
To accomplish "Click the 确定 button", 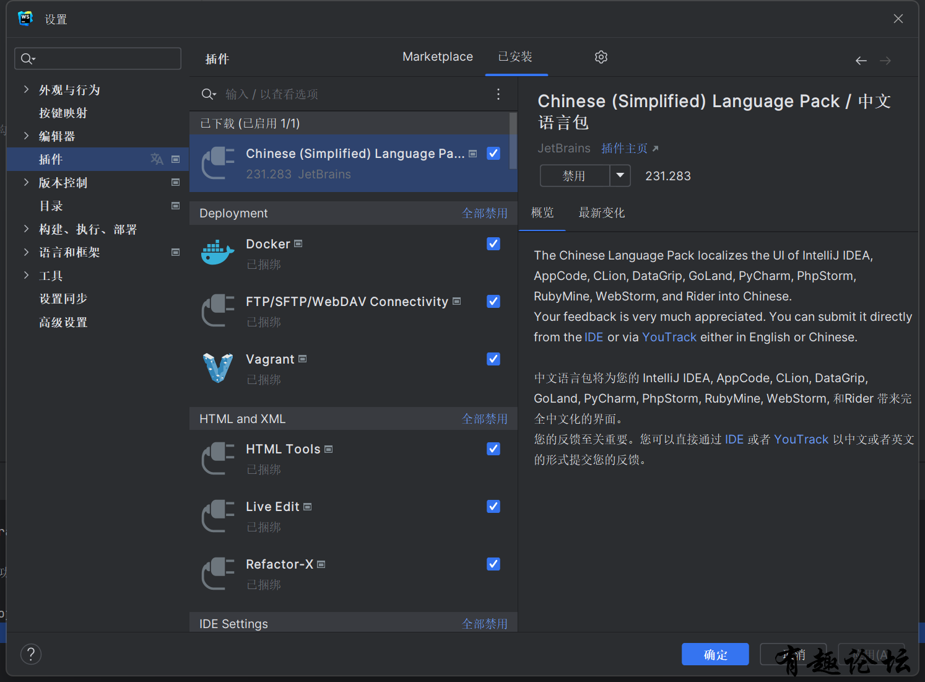I will [715, 654].
